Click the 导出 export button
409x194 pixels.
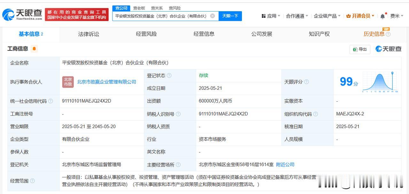tap(360, 49)
